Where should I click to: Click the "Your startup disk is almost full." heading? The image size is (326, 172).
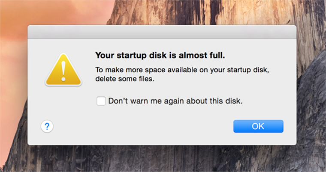pos(160,55)
